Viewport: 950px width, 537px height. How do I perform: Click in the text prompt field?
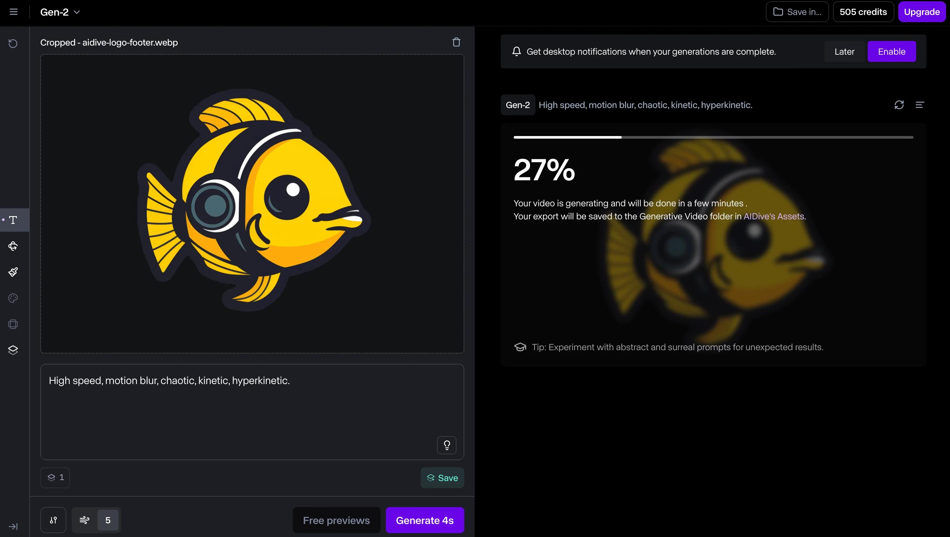pos(252,412)
